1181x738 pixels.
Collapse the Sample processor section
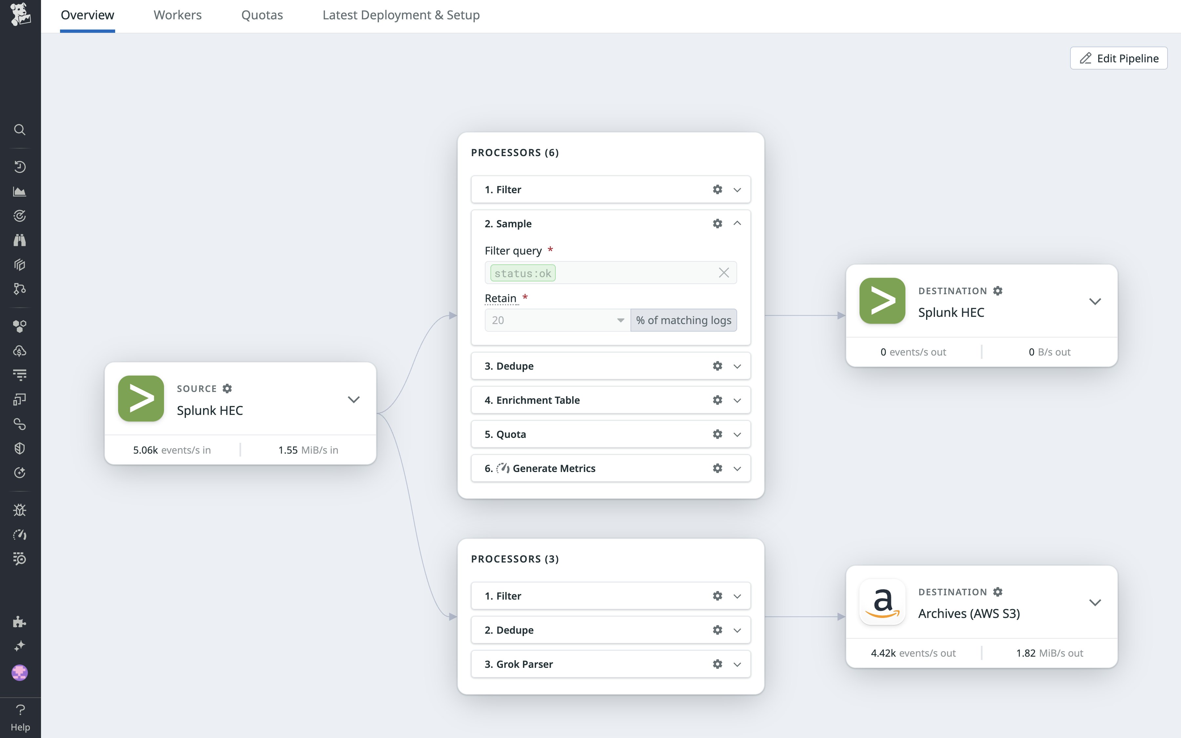[737, 223]
